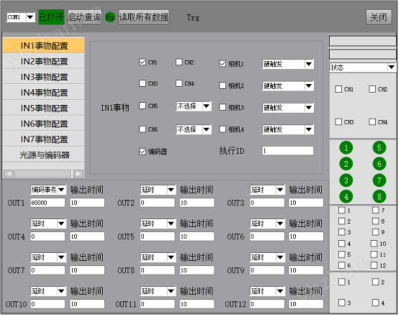Click green indicator circle 1
This screenshot has height=315, width=399.
pyautogui.click(x=346, y=148)
